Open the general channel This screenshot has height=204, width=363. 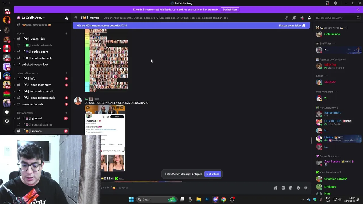coord(42,118)
